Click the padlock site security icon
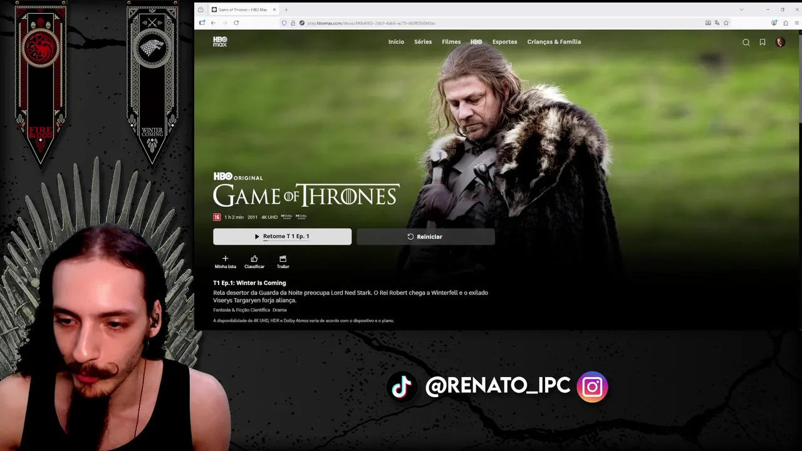The height and width of the screenshot is (451, 802). [293, 23]
